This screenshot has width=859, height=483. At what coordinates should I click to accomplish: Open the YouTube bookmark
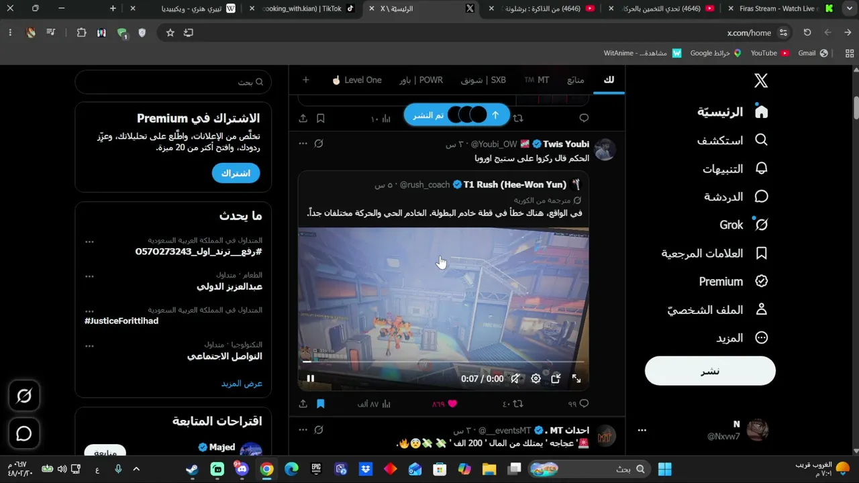tap(770, 53)
